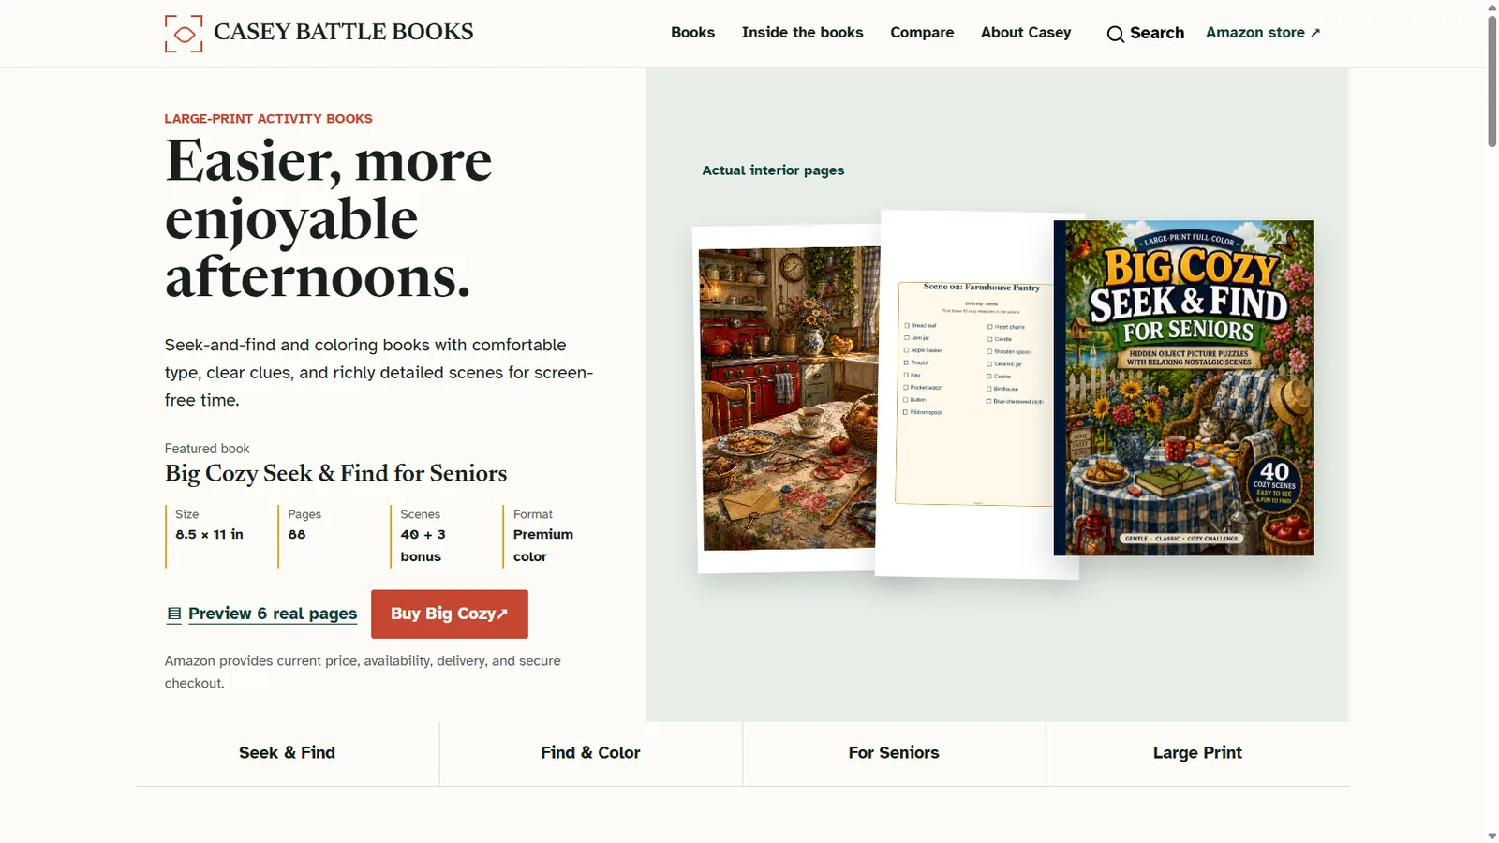The width and height of the screenshot is (1499, 843).
Task: Click the Big Cozy Seek & Find for Seniors heading
Action: [x=335, y=474]
